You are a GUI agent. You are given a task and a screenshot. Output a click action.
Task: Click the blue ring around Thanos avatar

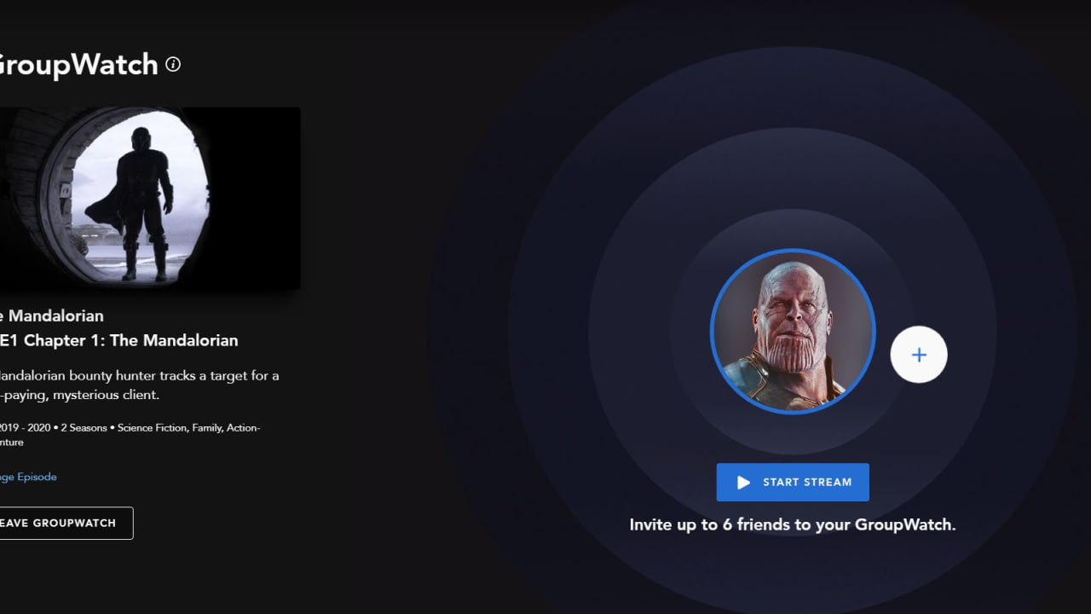(x=793, y=251)
